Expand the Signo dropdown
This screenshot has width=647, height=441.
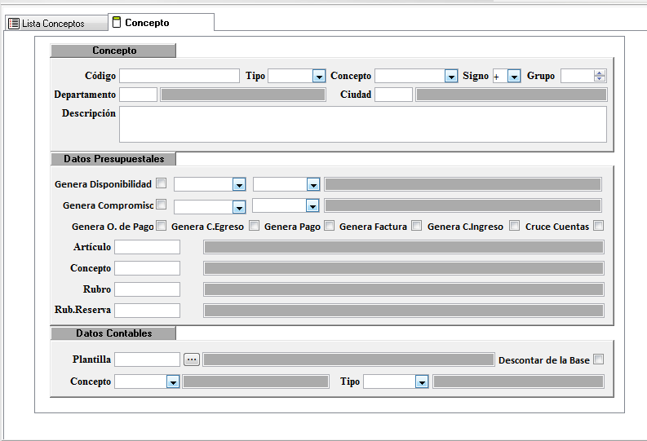click(x=513, y=76)
